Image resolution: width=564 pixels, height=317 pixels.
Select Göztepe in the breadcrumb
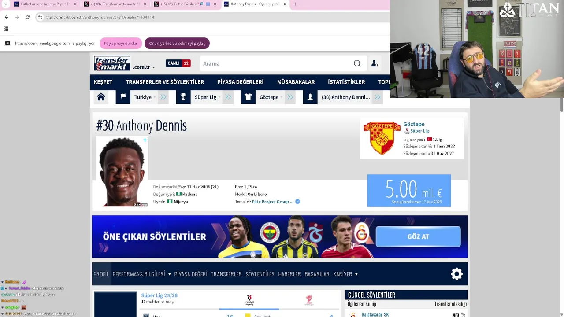coord(269,97)
